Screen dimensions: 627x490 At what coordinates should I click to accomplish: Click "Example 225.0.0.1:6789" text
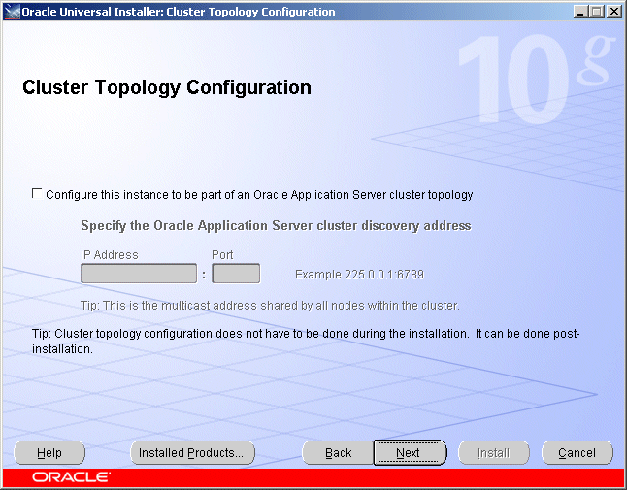click(x=359, y=275)
